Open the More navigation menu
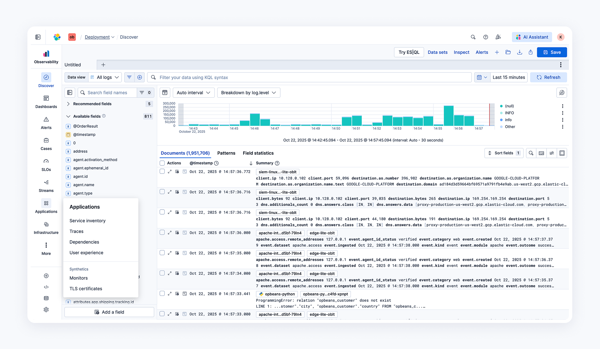Viewport: 600px width, 349px height. point(46,249)
